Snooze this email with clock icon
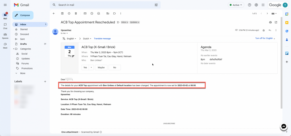The width and height of the screenshot is (291, 136). pyautogui.click(x=92, y=14)
